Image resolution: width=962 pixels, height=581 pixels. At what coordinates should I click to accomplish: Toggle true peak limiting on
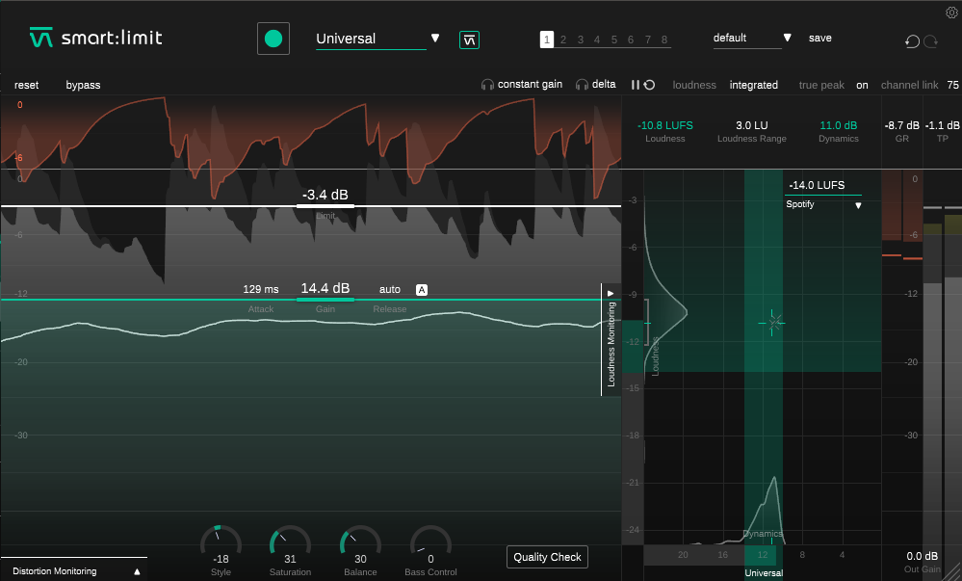pyautogui.click(x=862, y=85)
